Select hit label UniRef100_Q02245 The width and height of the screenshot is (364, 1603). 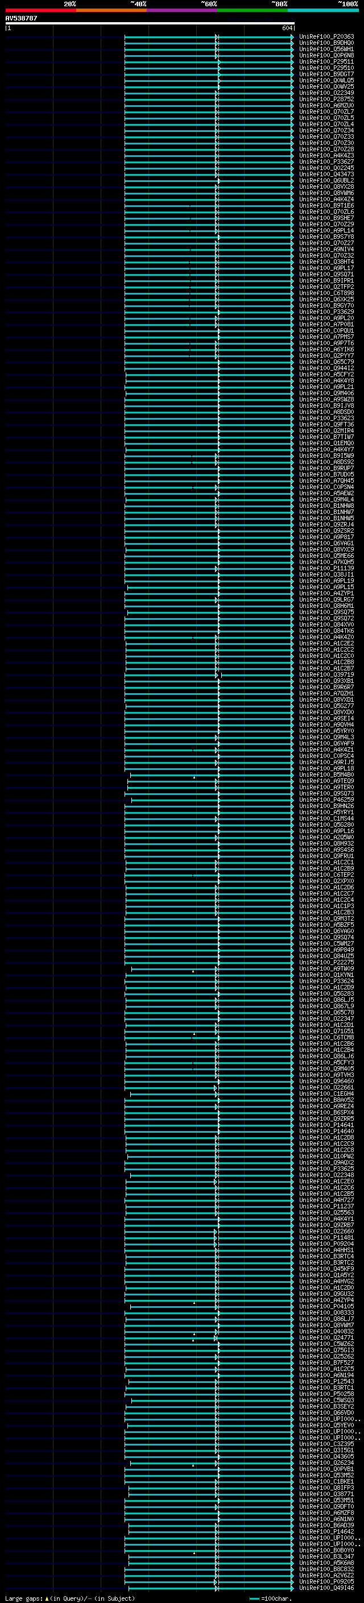click(326, 168)
